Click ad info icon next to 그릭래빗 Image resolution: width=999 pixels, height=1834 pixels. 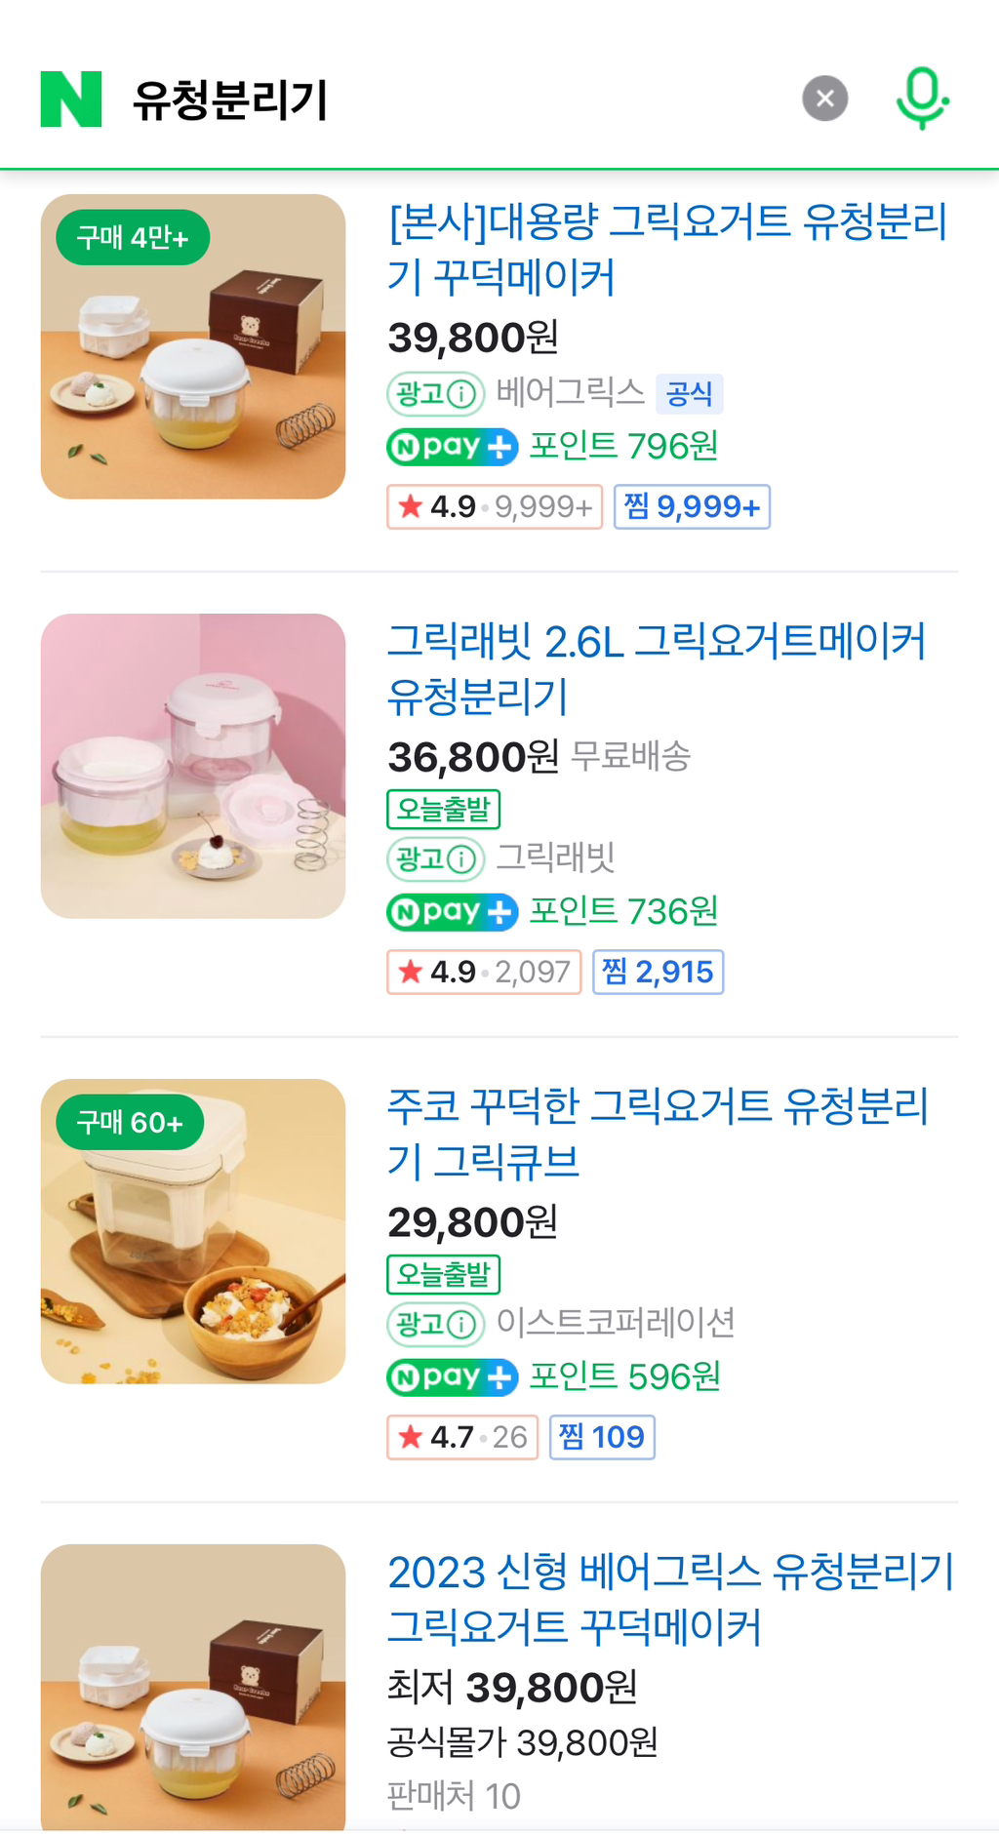tap(462, 859)
